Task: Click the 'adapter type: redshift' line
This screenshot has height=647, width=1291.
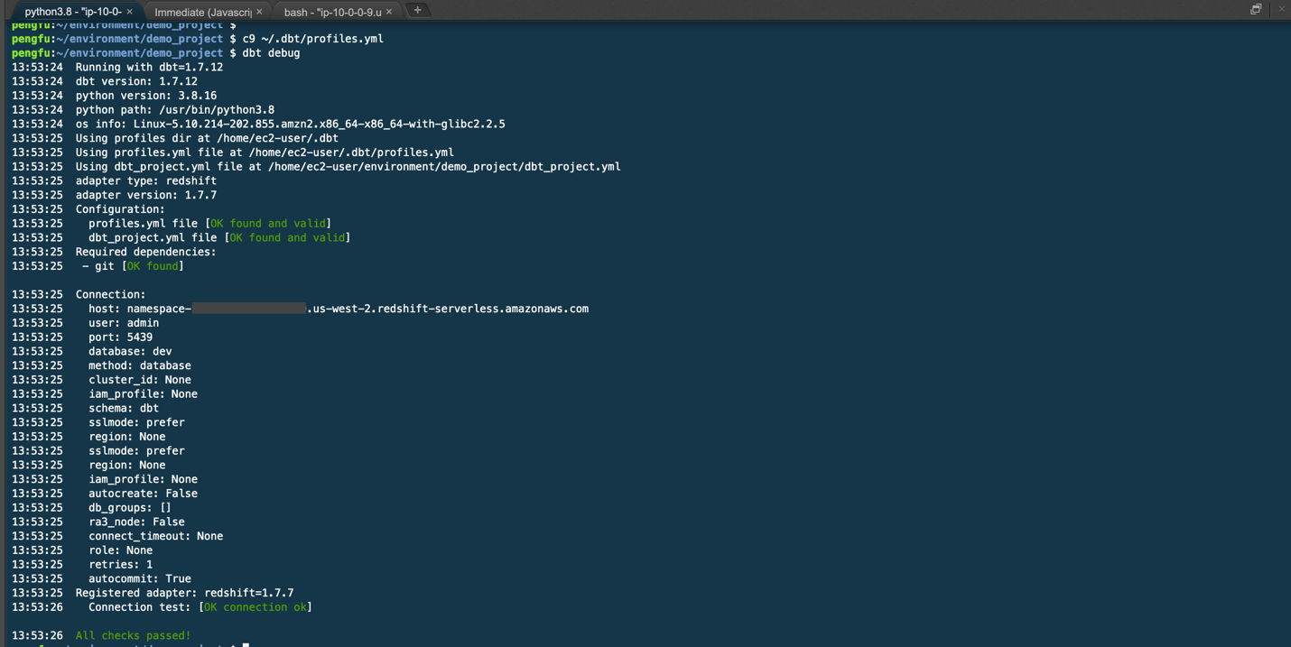Action: [146, 181]
